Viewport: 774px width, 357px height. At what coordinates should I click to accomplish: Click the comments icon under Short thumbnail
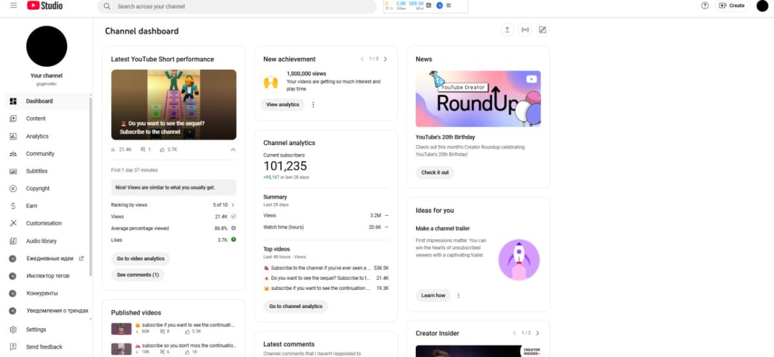143,150
